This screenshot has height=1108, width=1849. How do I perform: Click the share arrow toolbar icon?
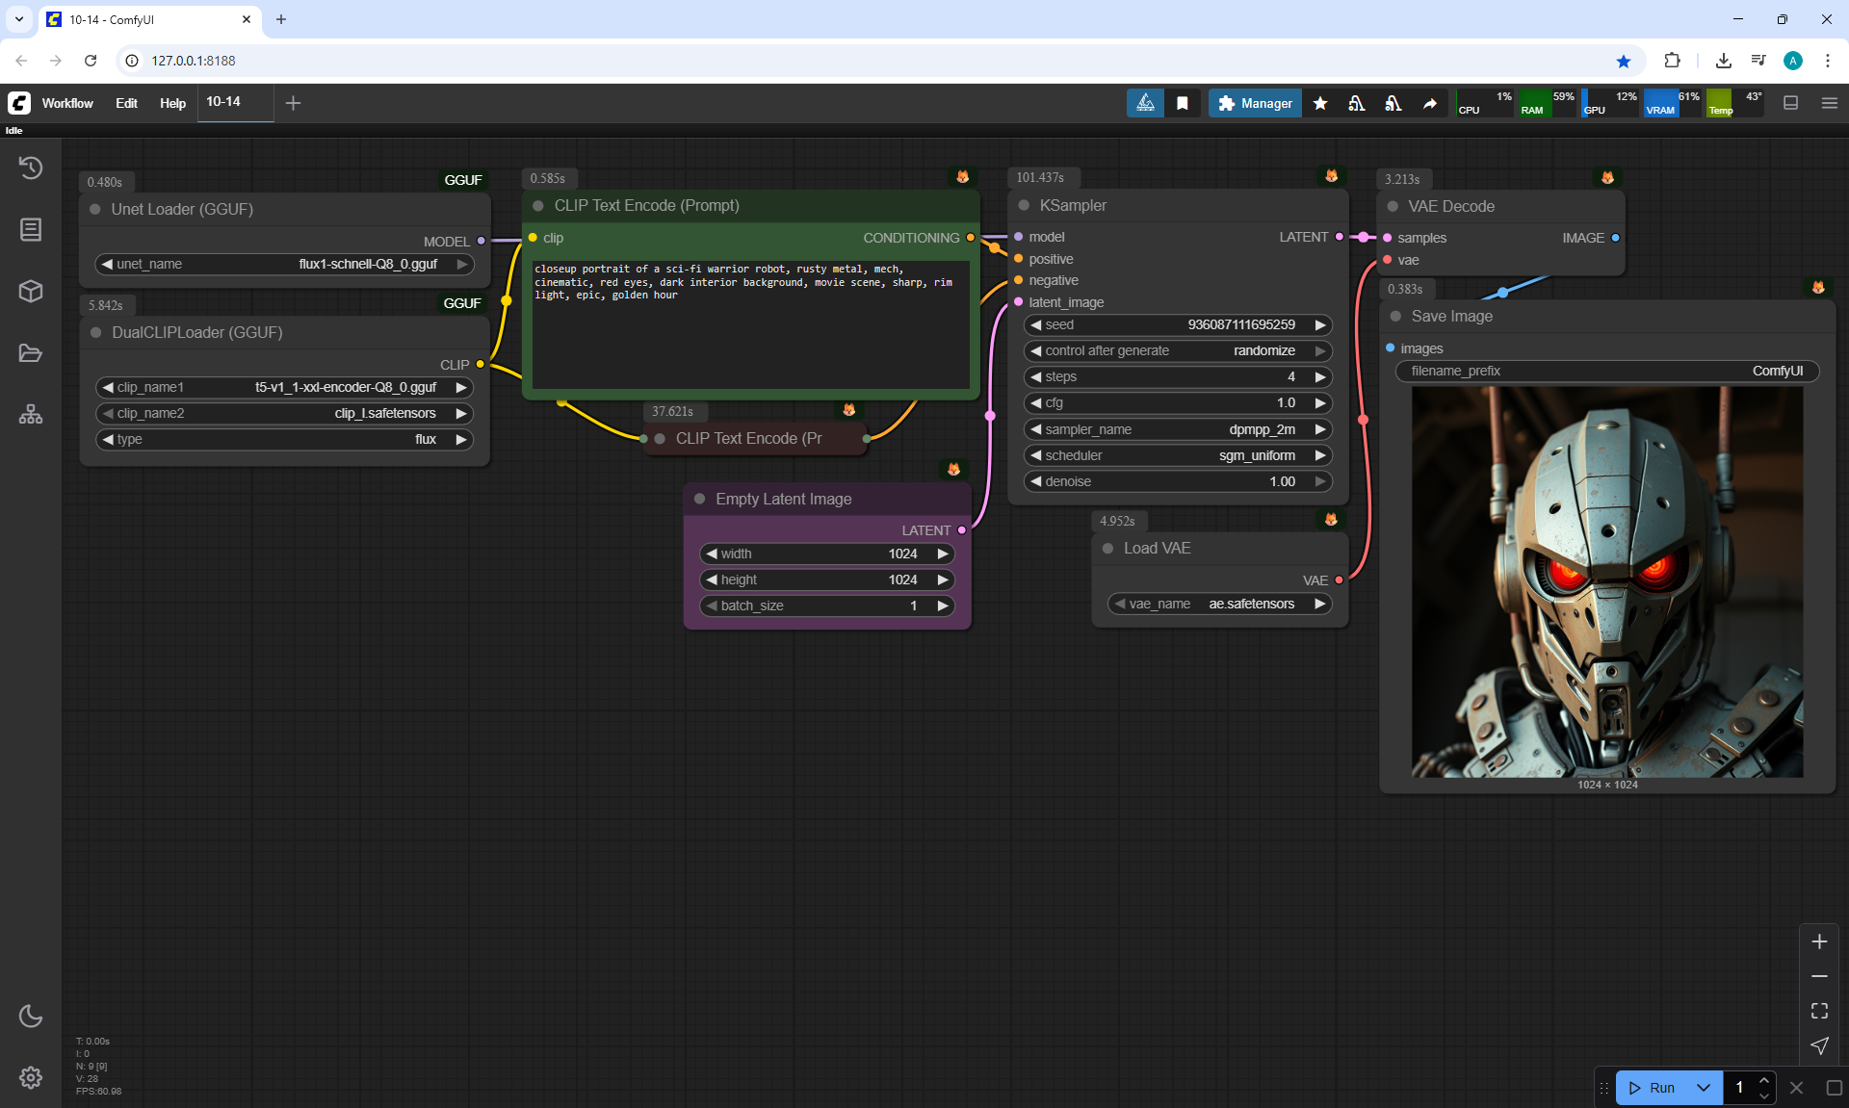[x=1430, y=103]
